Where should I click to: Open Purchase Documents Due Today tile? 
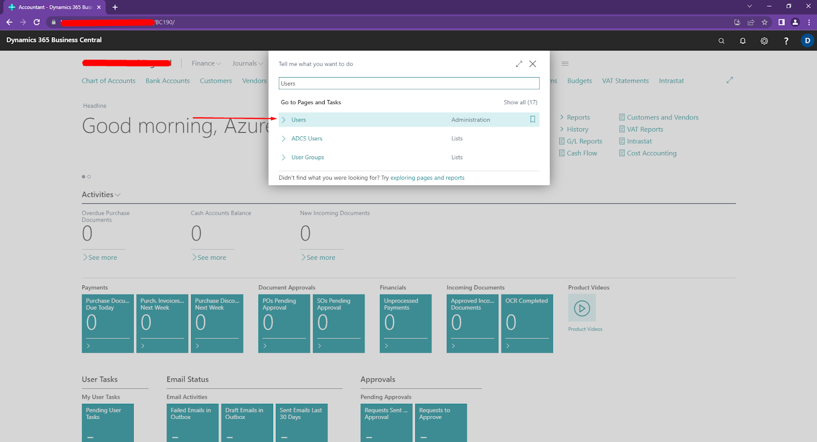[x=108, y=324]
